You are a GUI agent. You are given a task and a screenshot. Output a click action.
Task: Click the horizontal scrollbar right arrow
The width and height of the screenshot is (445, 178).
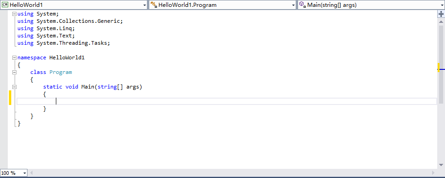click(434, 173)
